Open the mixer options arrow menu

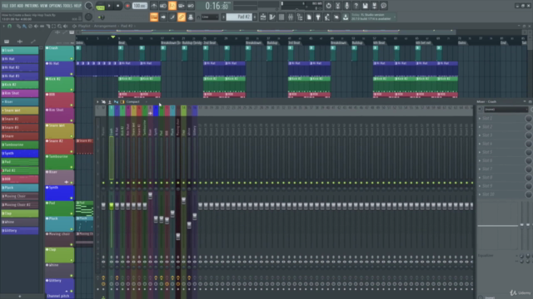click(x=97, y=101)
